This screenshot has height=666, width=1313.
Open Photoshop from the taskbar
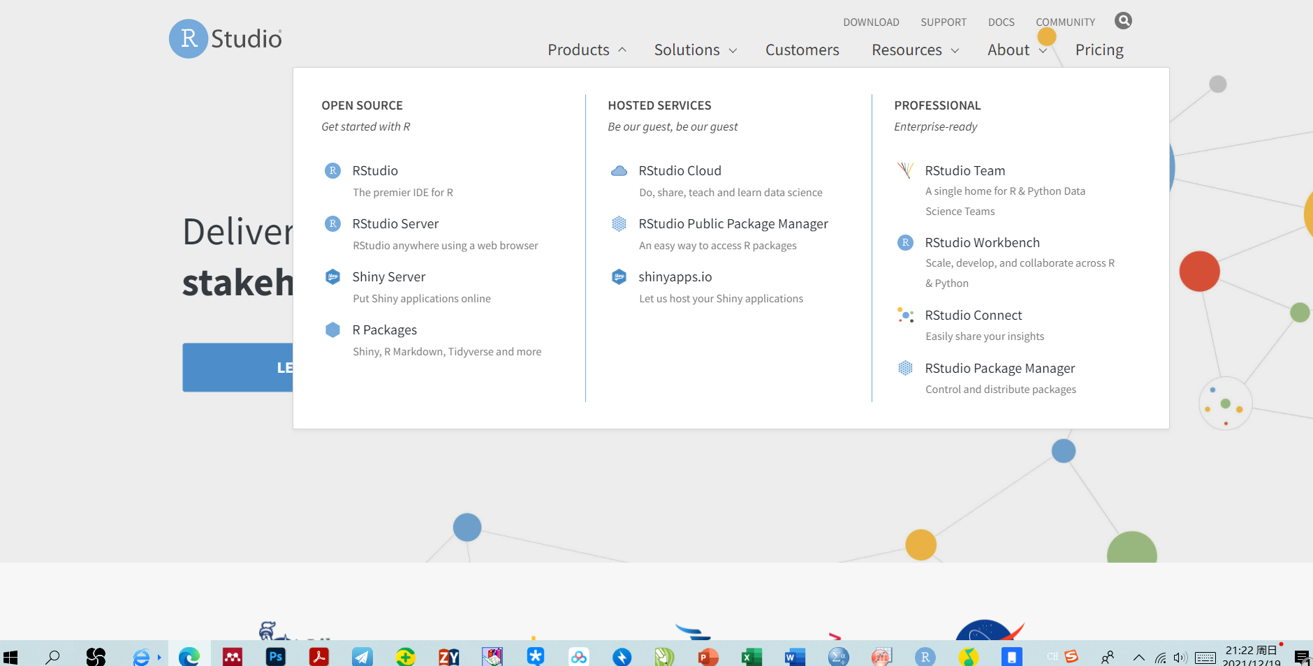pyautogui.click(x=276, y=656)
